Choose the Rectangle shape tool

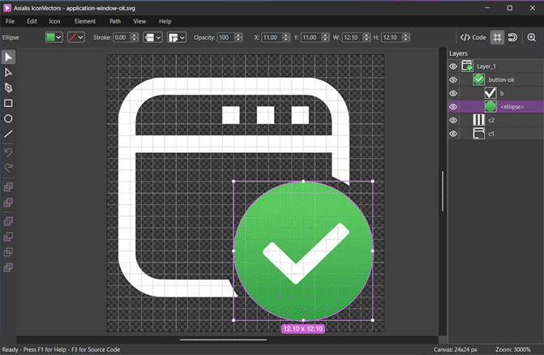coord(8,103)
